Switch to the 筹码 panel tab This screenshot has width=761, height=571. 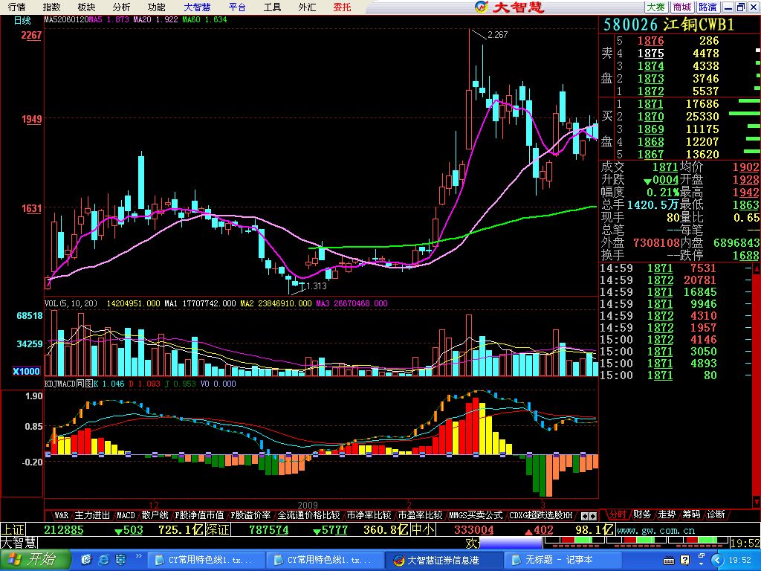pos(692,514)
